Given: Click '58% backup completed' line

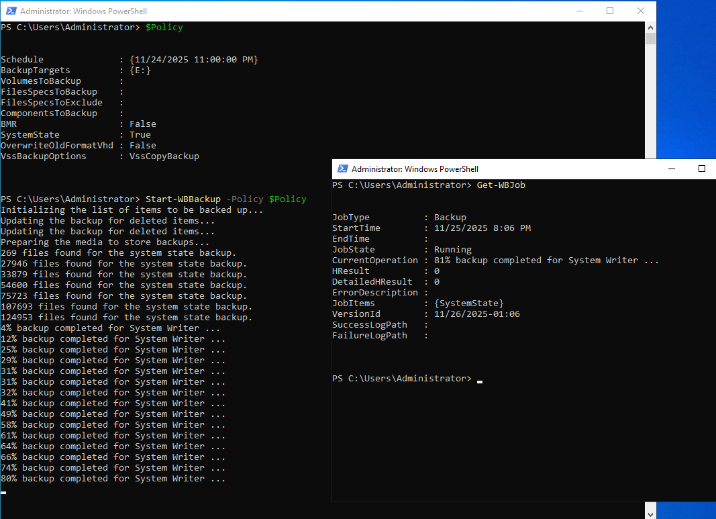Looking at the screenshot, I should point(113,424).
